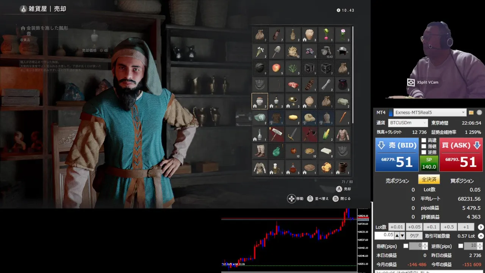Screen dimensions: 485x273
Task: Select the red potion bottle with quantity 5
Action: tap(293, 168)
